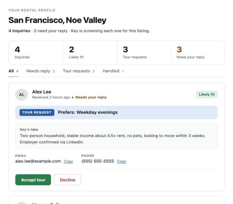The width and height of the screenshot is (233, 204).
Task: Click the YOUR RENTAL PROFILE label
Action: coord(32,10)
